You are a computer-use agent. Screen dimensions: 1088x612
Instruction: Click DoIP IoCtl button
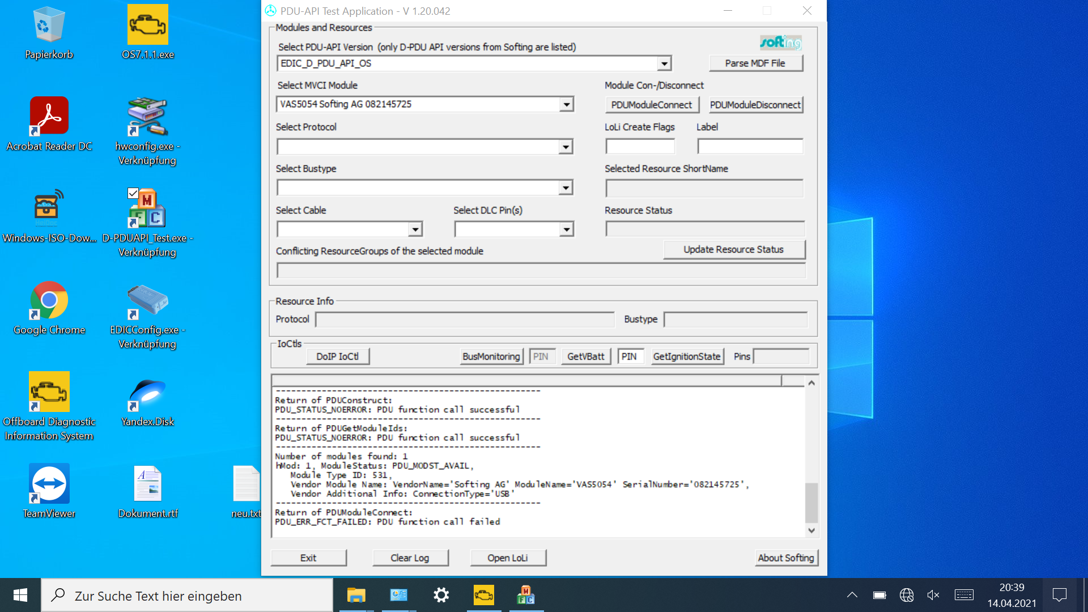(x=338, y=356)
